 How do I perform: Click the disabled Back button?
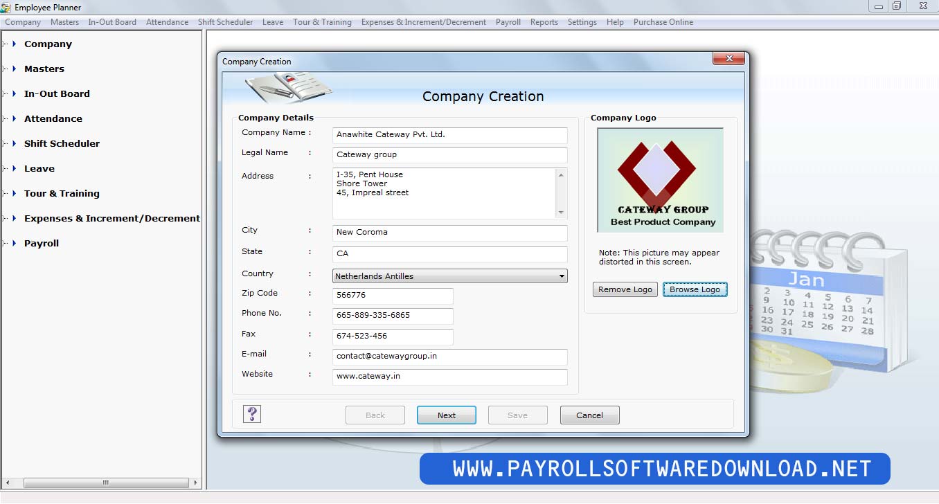tap(375, 415)
